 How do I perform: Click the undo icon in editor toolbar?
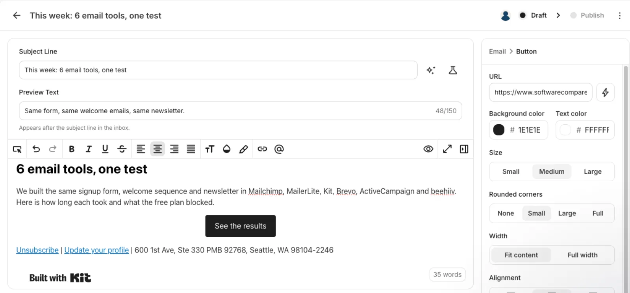(36, 149)
